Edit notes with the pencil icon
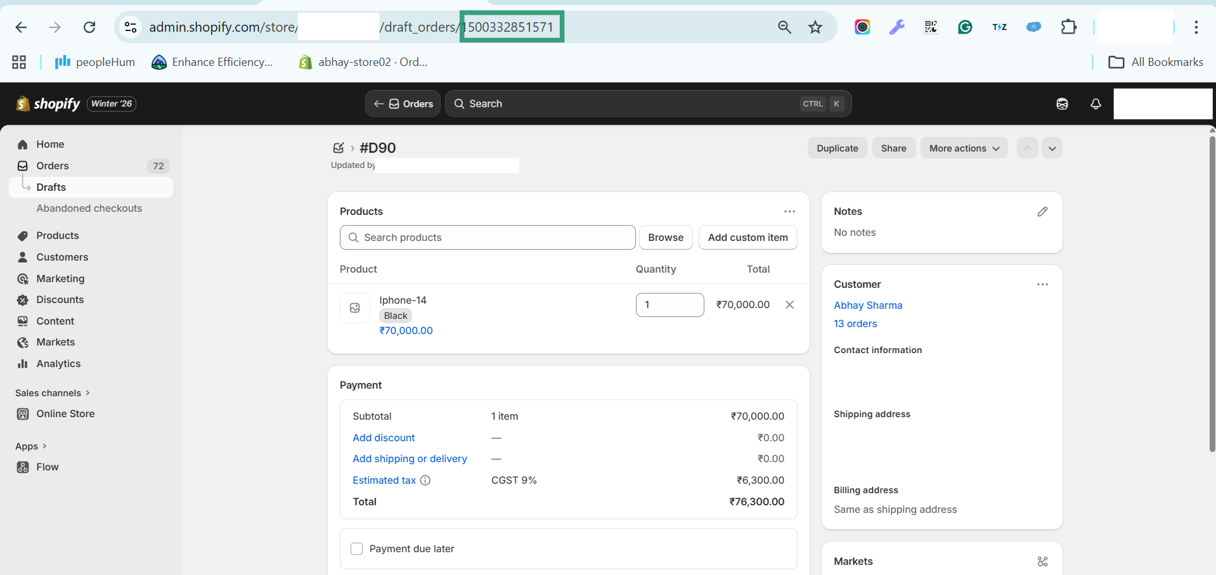The width and height of the screenshot is (1216, 575). (1042, 212)
